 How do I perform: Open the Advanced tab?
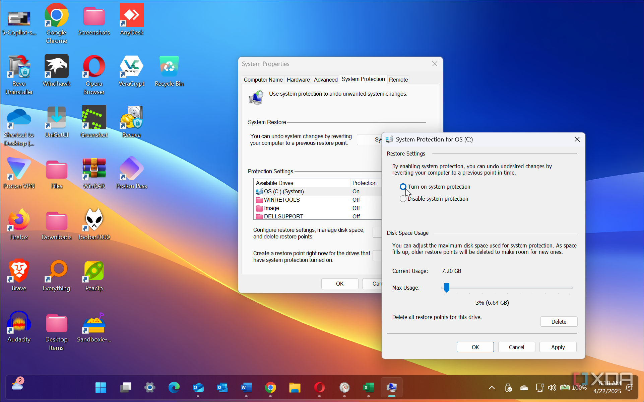[x=325, y=80]
